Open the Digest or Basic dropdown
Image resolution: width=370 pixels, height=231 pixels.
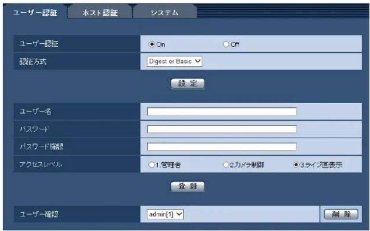click(174, 61)
